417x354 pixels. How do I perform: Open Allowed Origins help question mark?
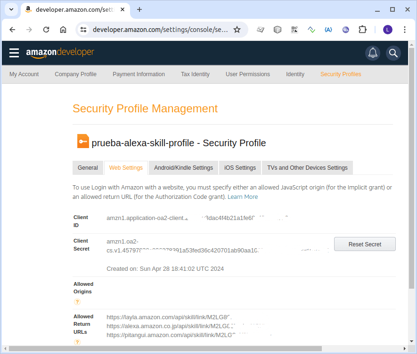click(77, 302)
